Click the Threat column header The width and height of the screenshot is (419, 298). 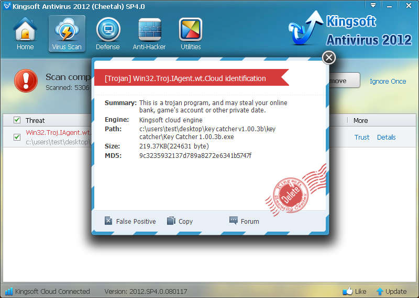pos(35,121)
